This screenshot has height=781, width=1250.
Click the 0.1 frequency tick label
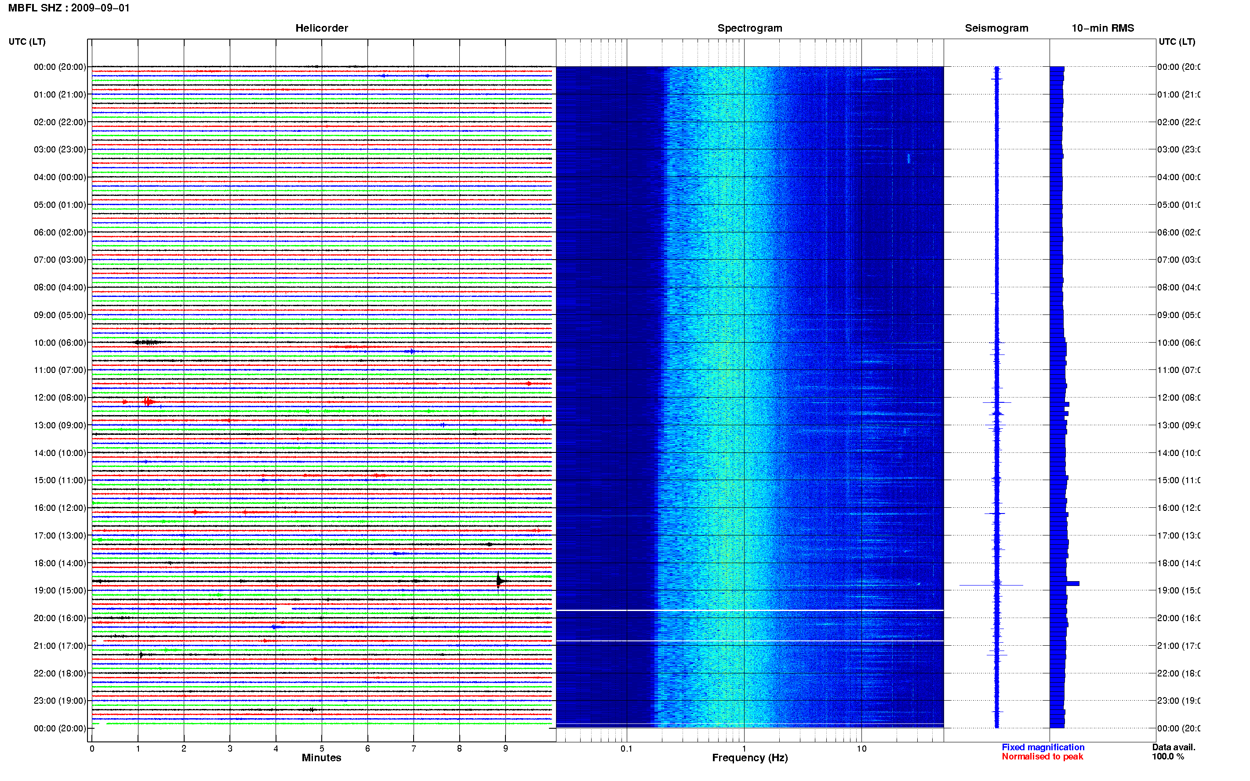pyautogui.click(x=626, y=748)
